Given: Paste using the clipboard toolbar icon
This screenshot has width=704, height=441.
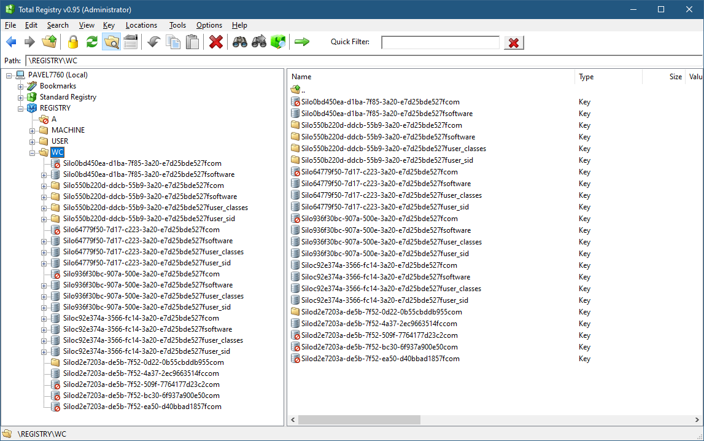Looking at the screenshot, I should click(191, 42).
